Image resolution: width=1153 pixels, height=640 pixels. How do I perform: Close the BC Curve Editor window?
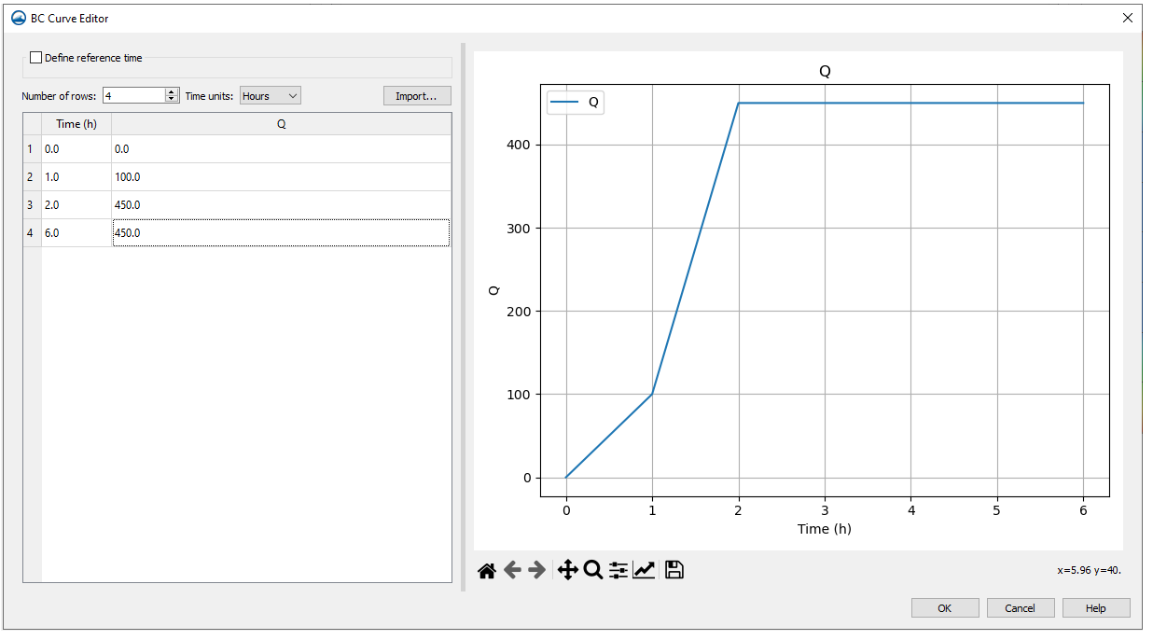point(1128,18)
